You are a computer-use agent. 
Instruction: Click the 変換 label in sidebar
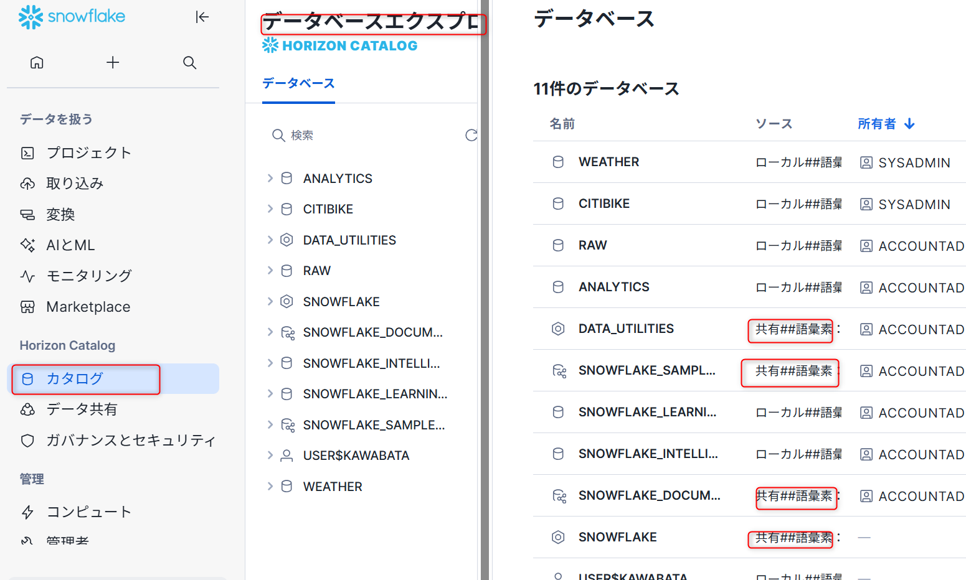(60, 215)
